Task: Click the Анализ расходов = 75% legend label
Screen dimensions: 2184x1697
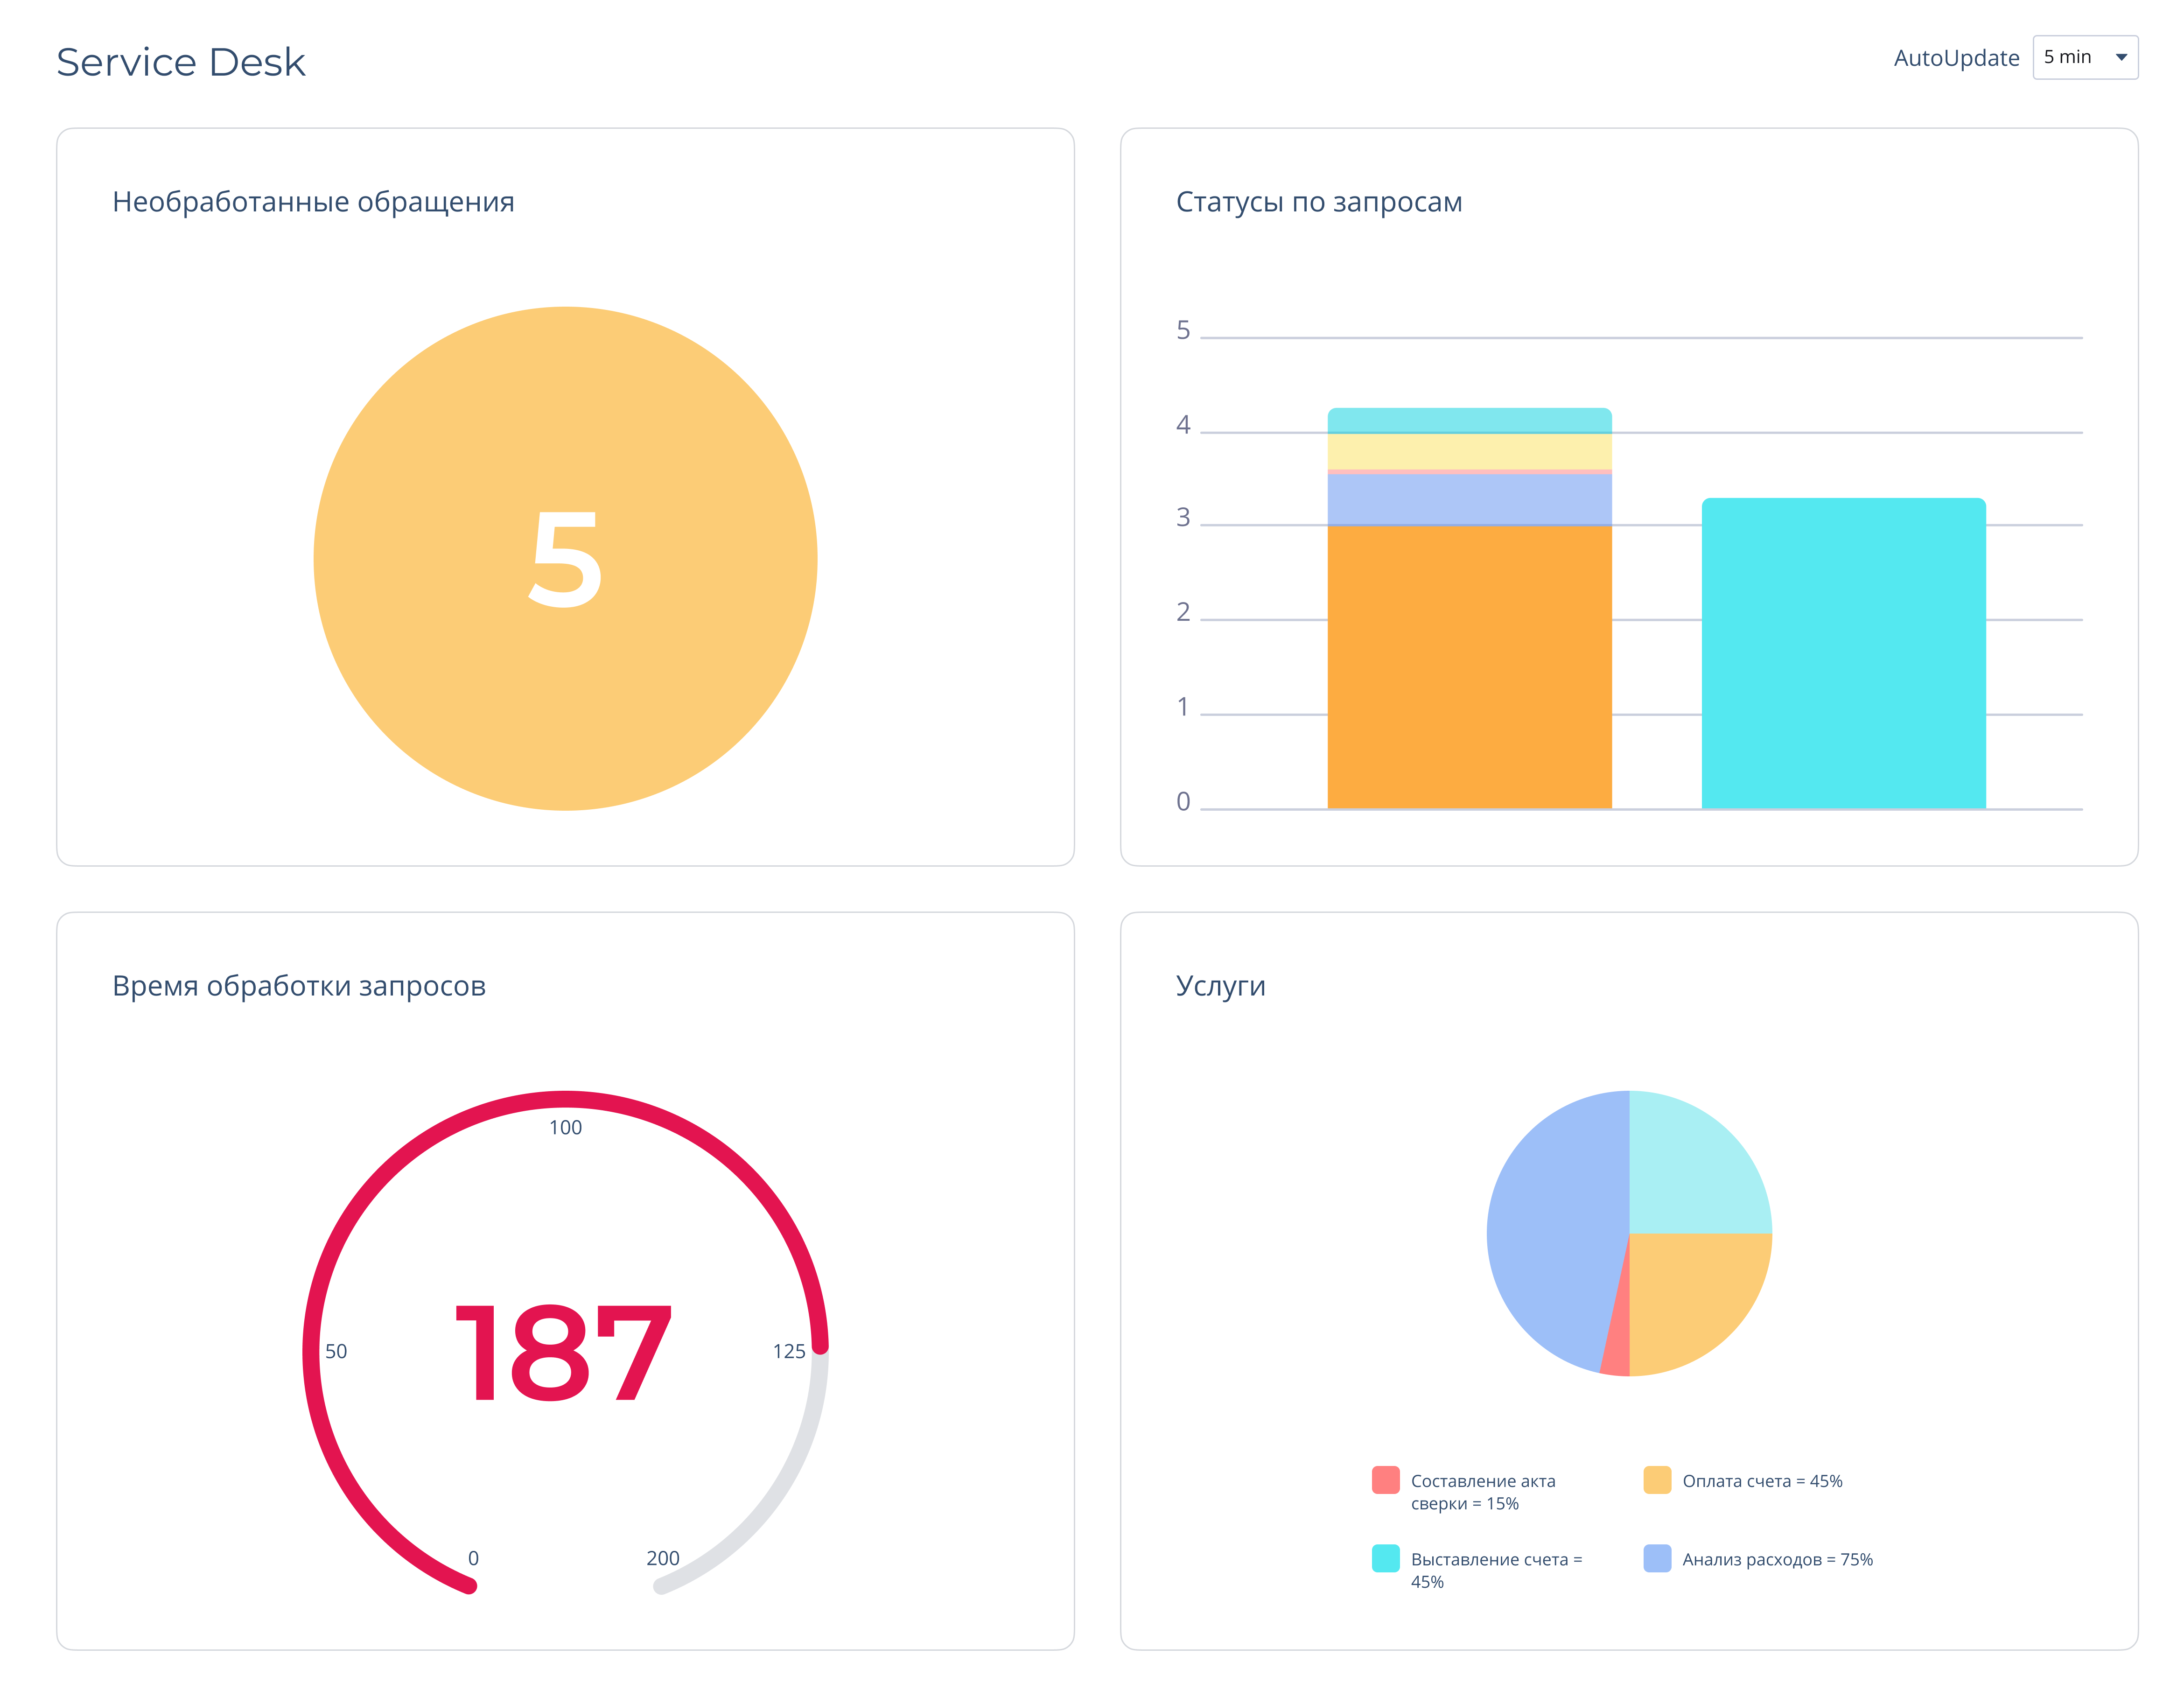Action: point(1777,1559)
